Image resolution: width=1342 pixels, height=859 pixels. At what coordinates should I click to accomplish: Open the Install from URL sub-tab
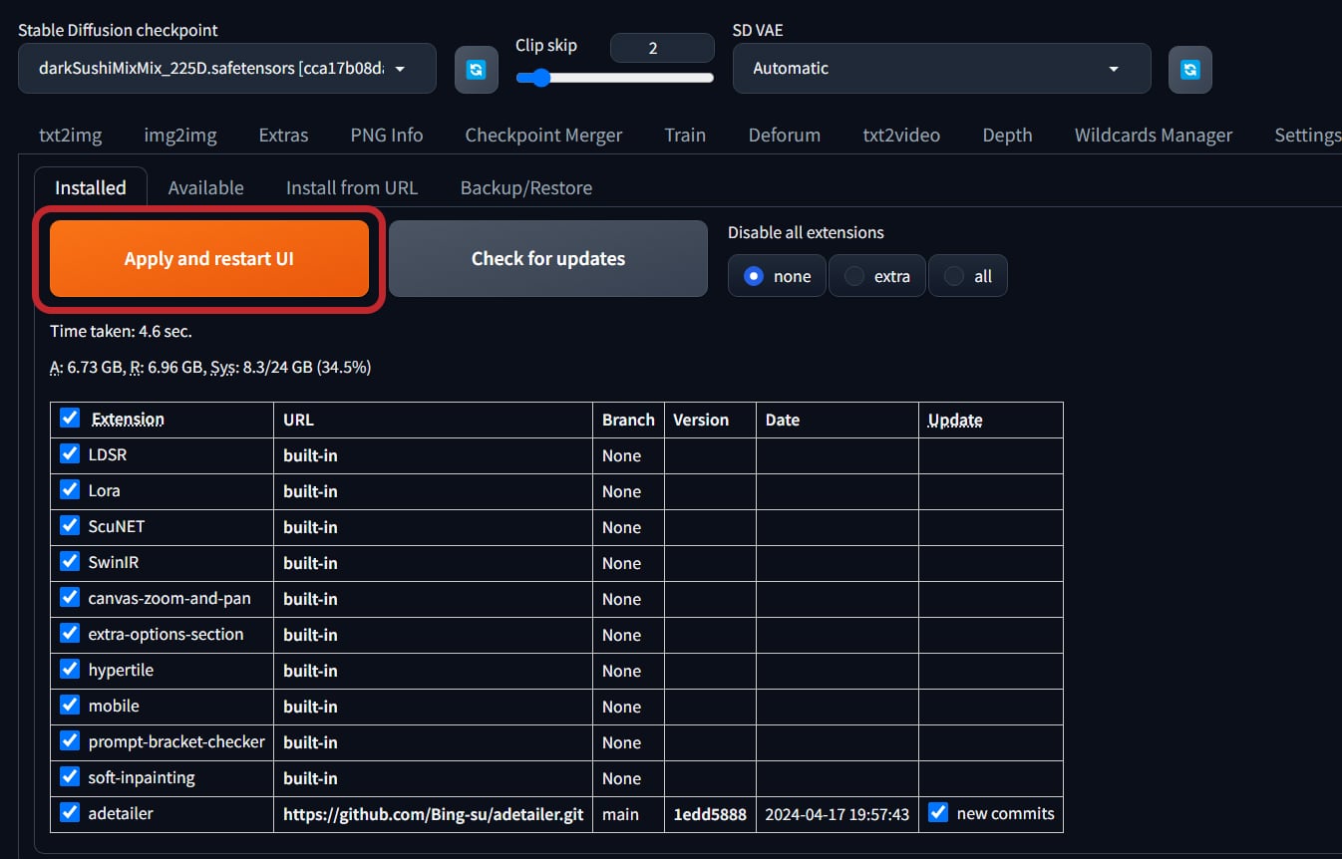352,187
